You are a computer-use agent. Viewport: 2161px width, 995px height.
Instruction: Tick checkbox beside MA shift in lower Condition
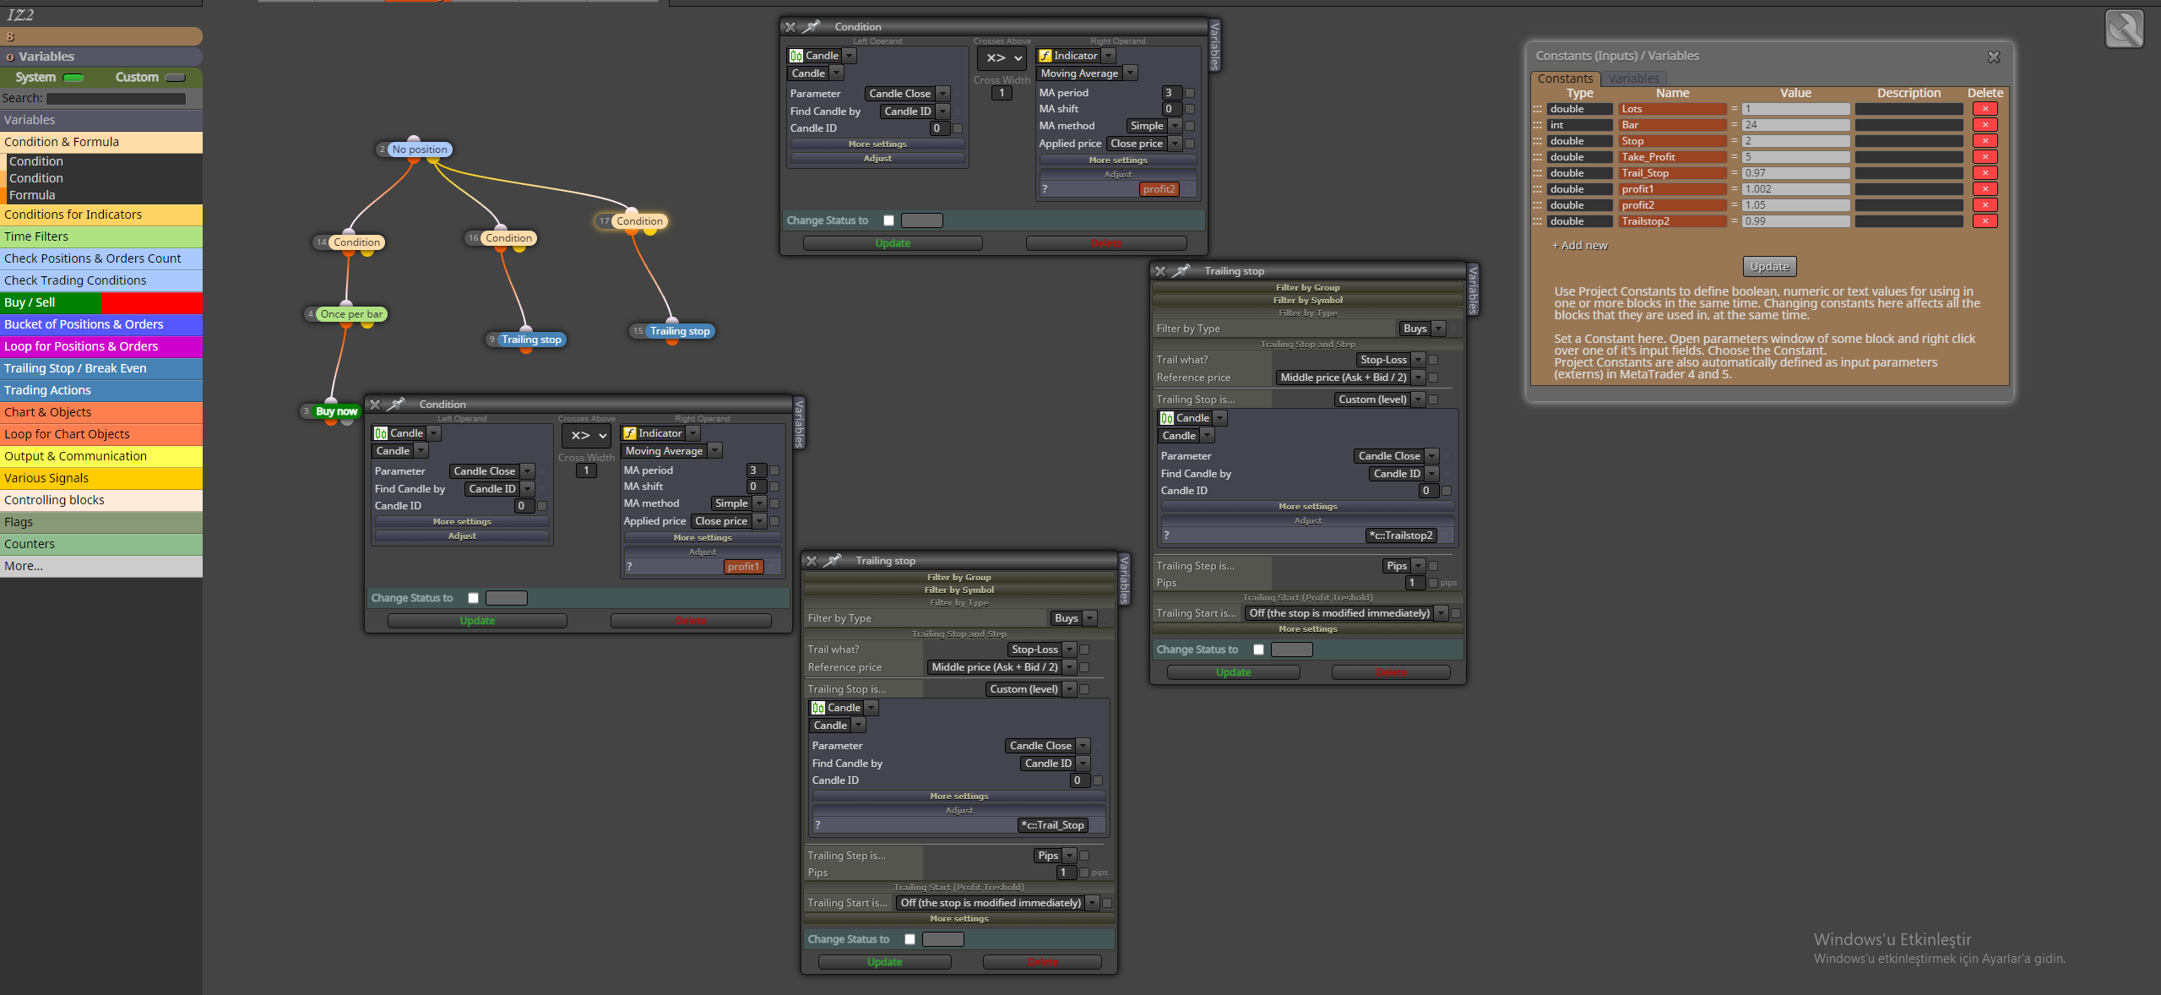click(774, 487)
